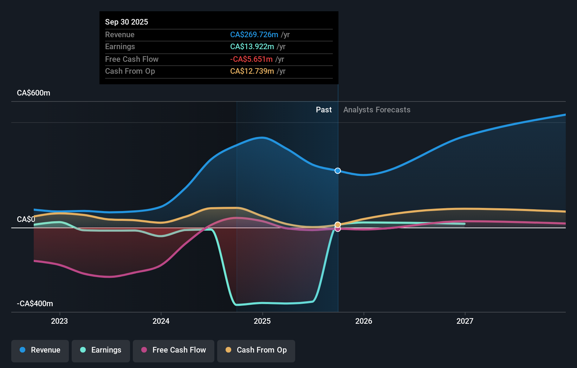Click the Revenue legend dot icon
577x368 pixels.
22,350
